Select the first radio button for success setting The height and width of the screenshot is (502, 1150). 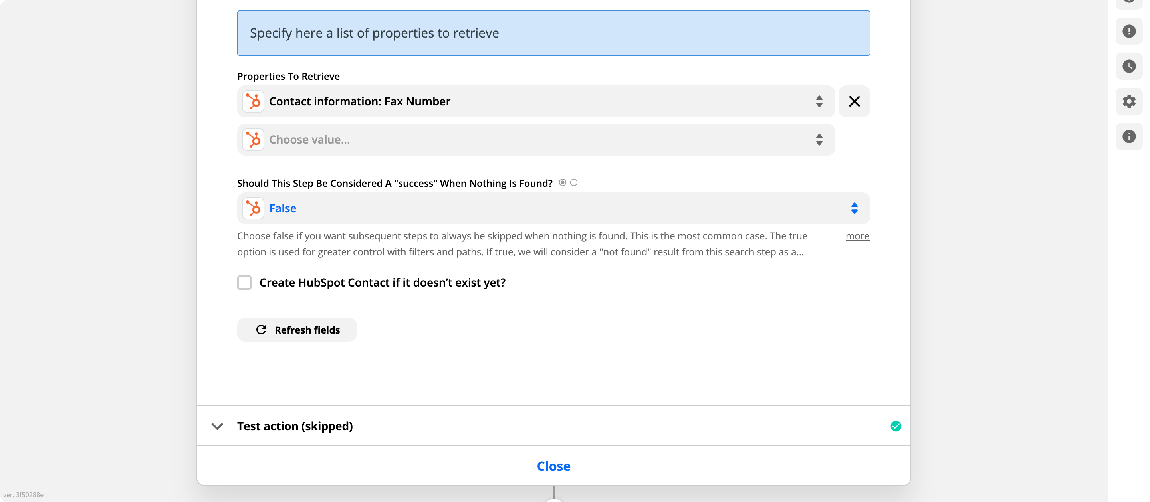pos(563,182)
